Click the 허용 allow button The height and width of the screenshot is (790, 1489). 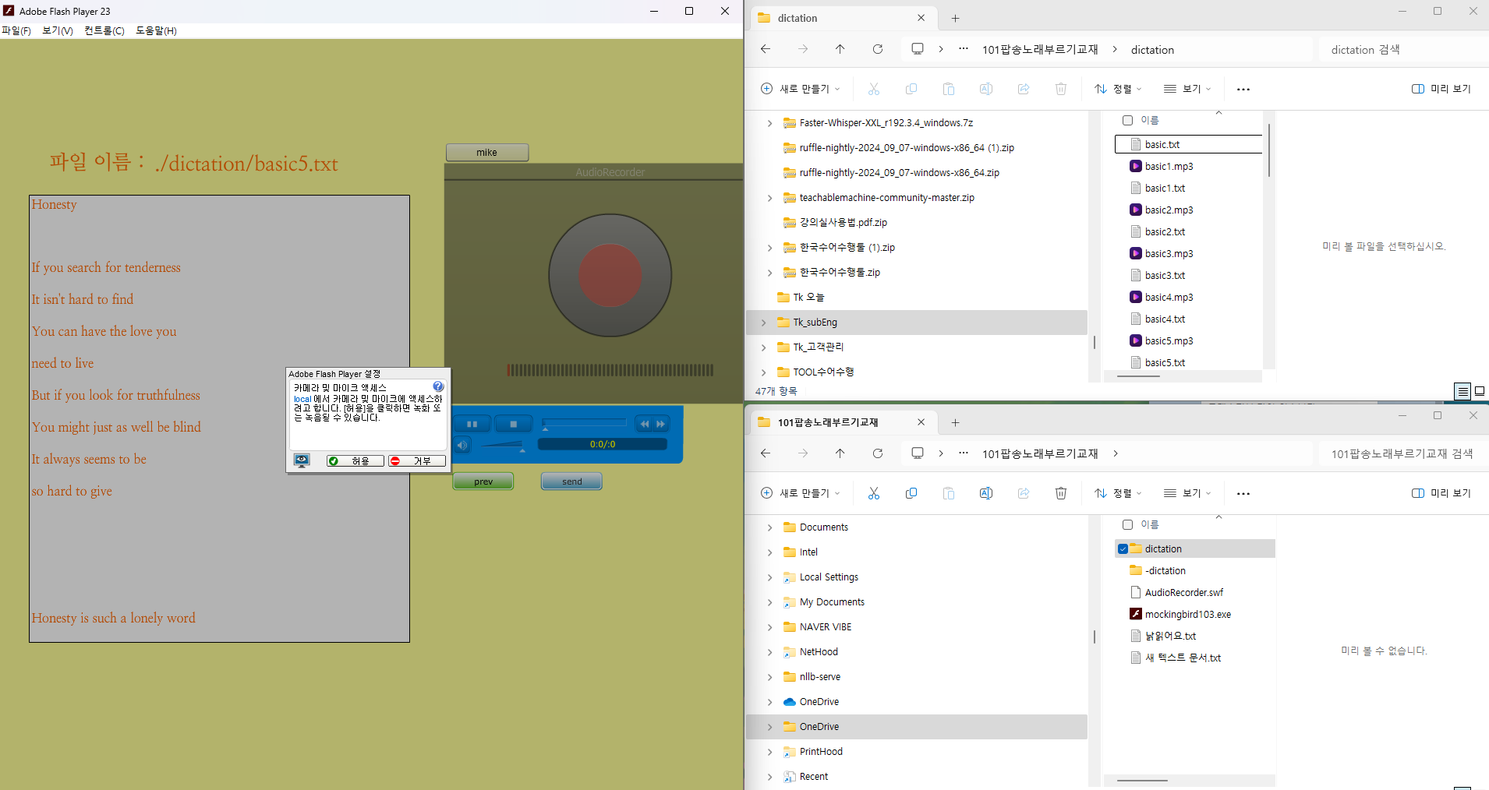(355, 461)
